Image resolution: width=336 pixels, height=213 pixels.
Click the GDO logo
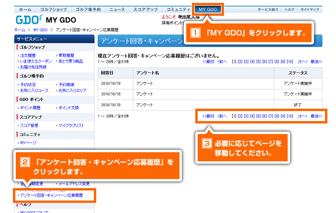(29, 20)
